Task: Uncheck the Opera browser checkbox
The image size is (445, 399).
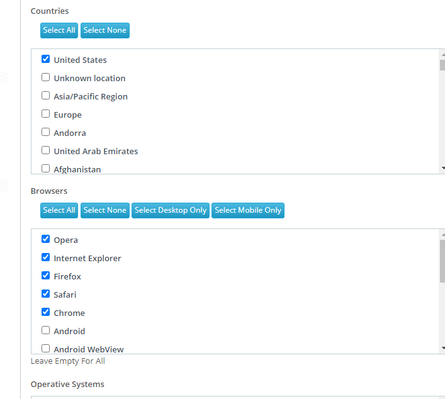Action: coord(45,239)
